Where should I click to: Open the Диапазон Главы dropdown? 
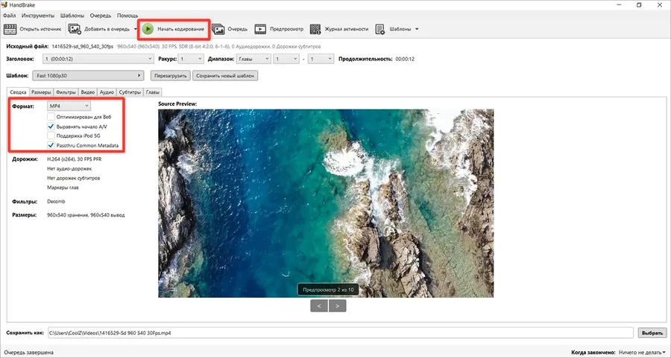pyautogui.click(x=253, y=59)
